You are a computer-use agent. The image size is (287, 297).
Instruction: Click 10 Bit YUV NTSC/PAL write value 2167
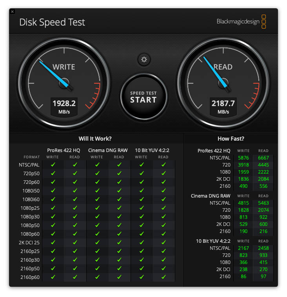(243, 248)
